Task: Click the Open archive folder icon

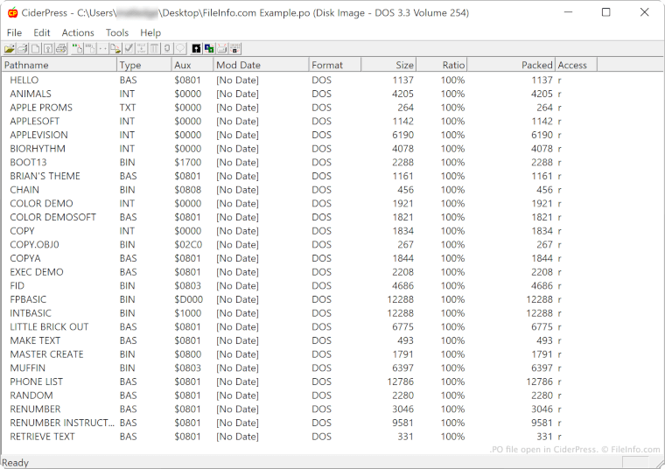Action: [10, 49]
